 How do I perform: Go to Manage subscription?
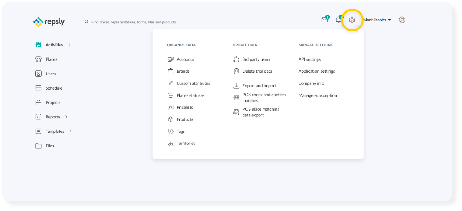point(317,95)
